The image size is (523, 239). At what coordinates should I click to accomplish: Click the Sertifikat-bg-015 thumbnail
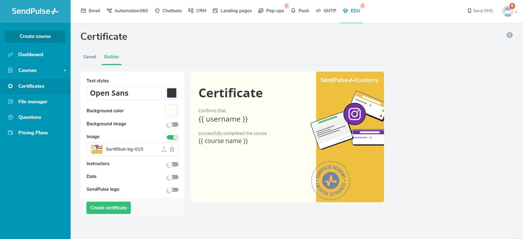pyautogui.click(x=97, y=149)
